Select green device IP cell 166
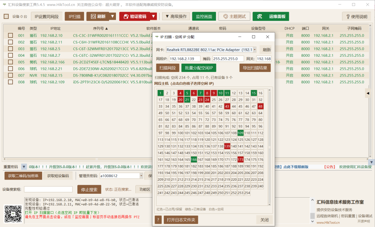The image size is (375, 227). (194, 160)
